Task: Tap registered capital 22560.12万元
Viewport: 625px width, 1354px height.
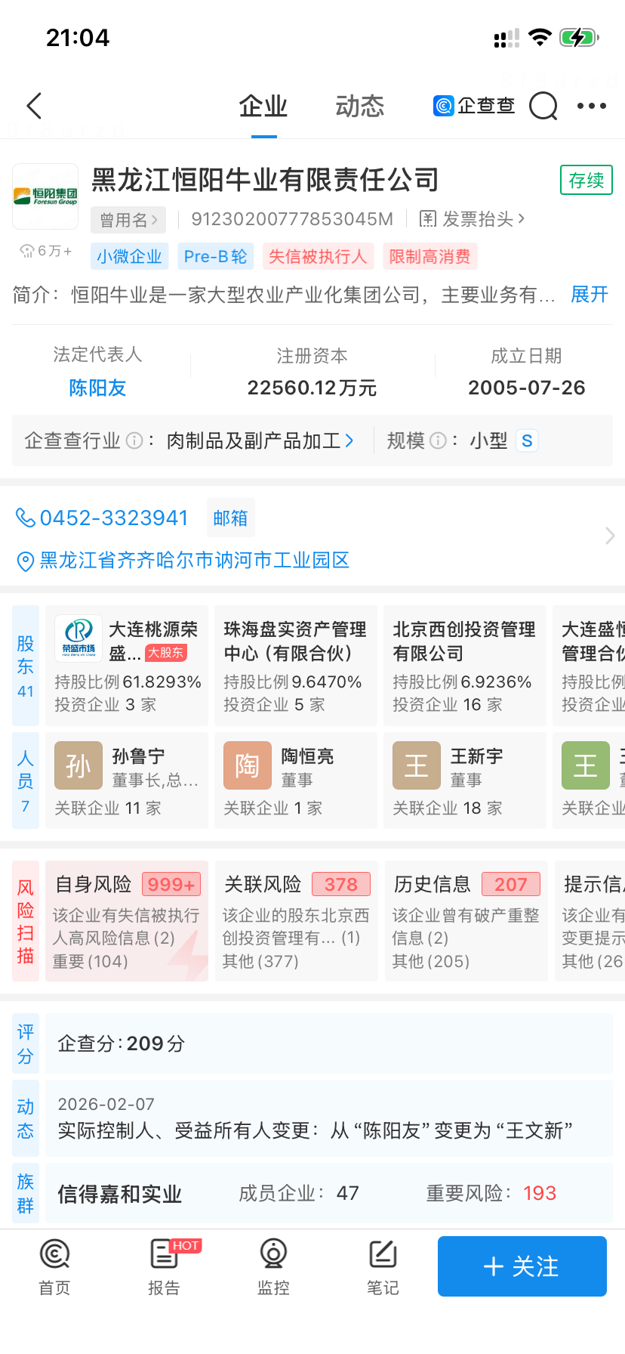Action: click(312, 388)
